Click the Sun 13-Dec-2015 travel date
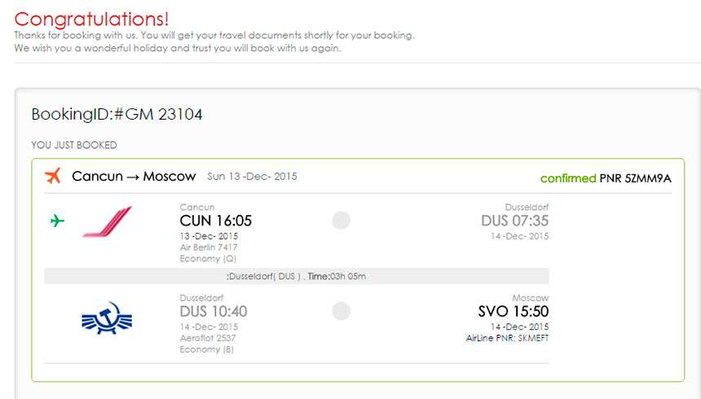Image resolution: width=701 pixels, height=399 pixels. click(x=252, y=177)
